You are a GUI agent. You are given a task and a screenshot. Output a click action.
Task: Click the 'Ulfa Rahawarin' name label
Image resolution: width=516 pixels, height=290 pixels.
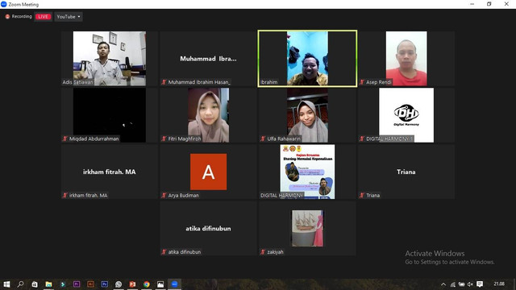coord(284,139)
